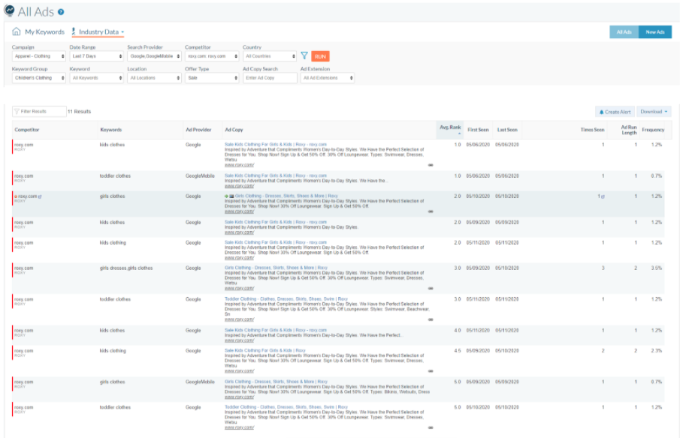Click average rank value '4.0'
The image size is (689, 438).
tap(458, 330)
